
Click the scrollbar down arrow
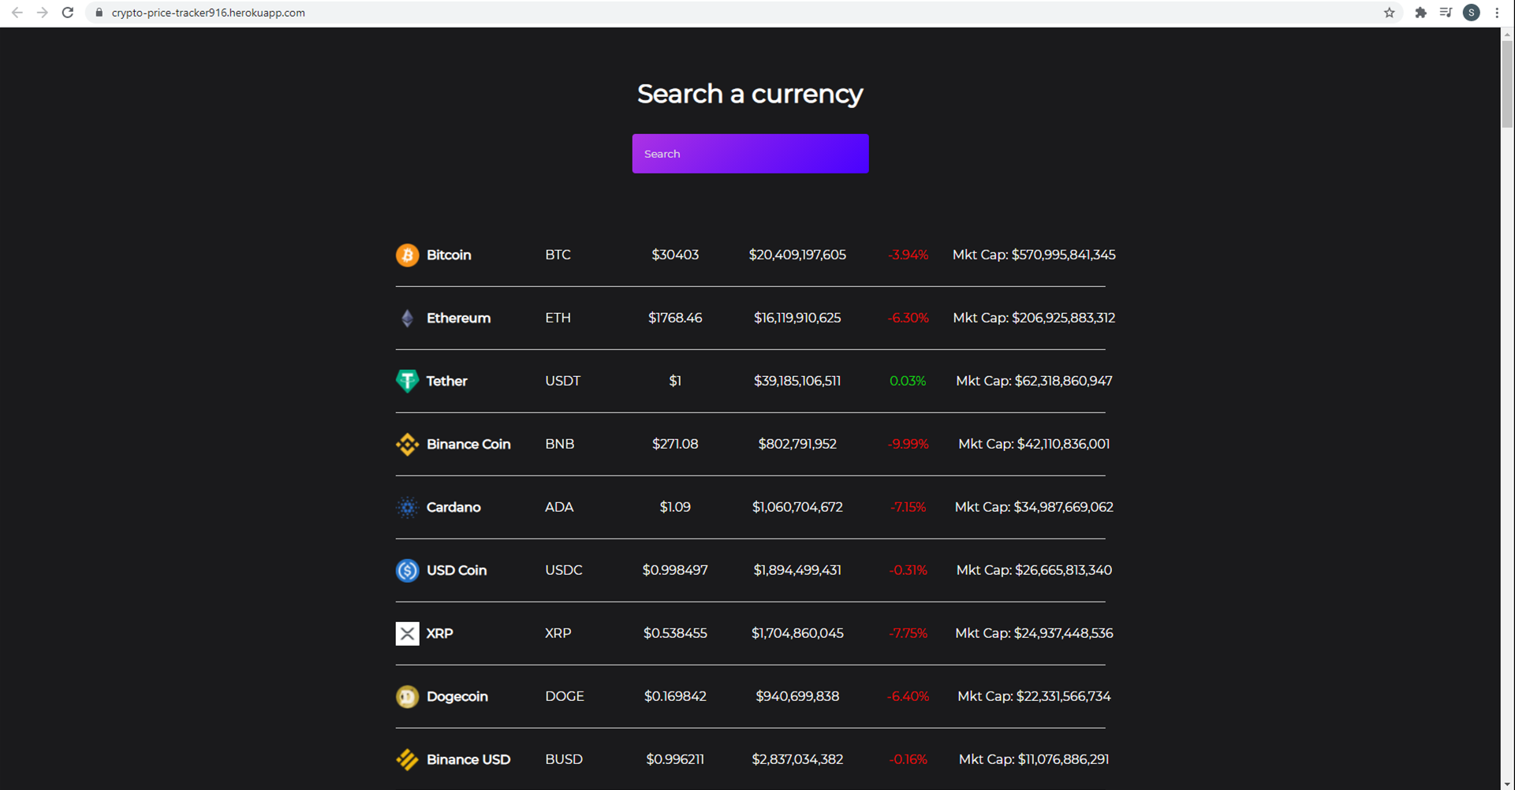coord(1507,784)
